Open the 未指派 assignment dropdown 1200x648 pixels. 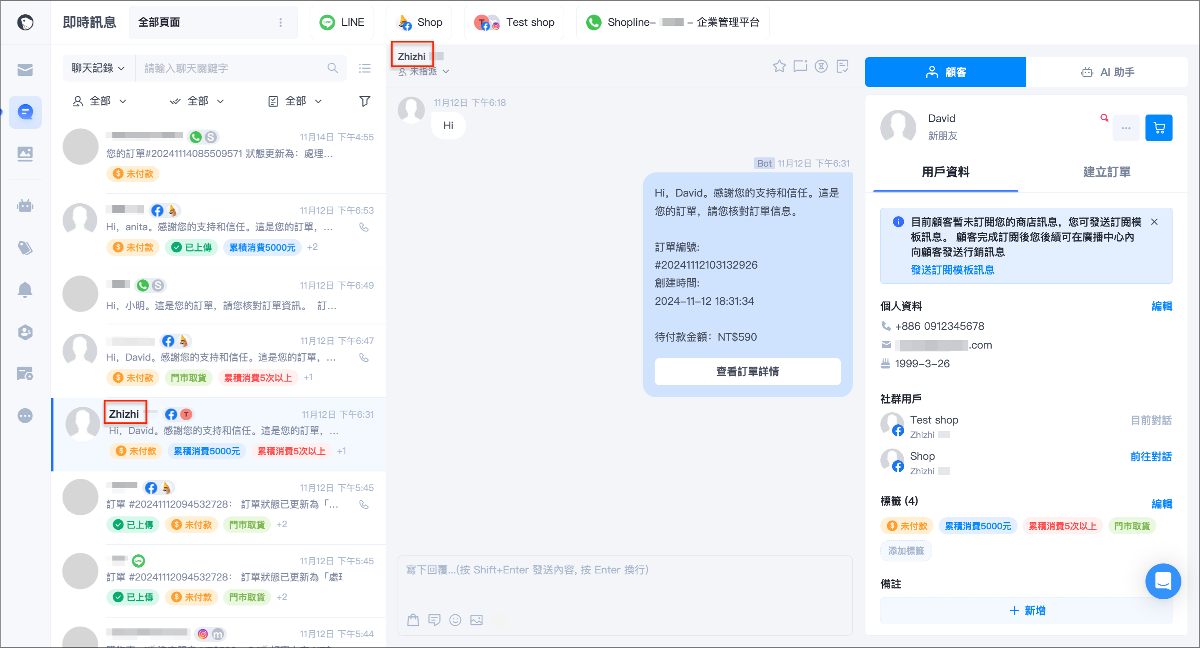tap(423, 71)
